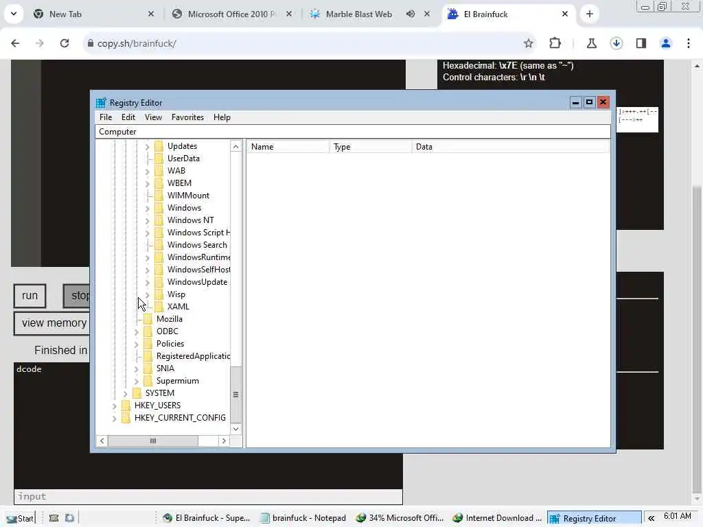Click tree pane horizontal scroll right arrow
The width and height of the screenshot is (703, 527).
tap(224, 441)
